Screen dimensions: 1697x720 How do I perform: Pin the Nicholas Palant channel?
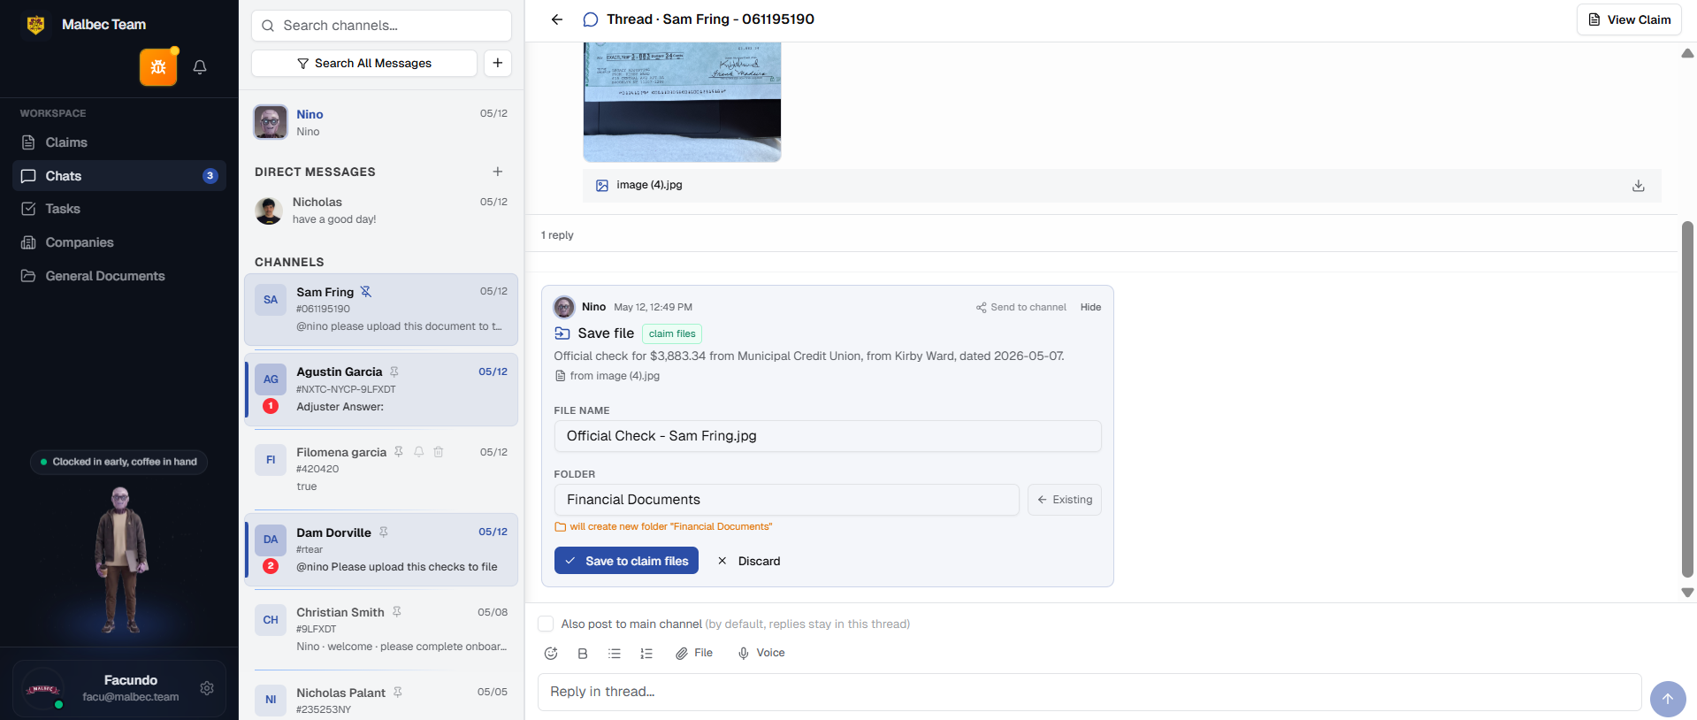398,693
